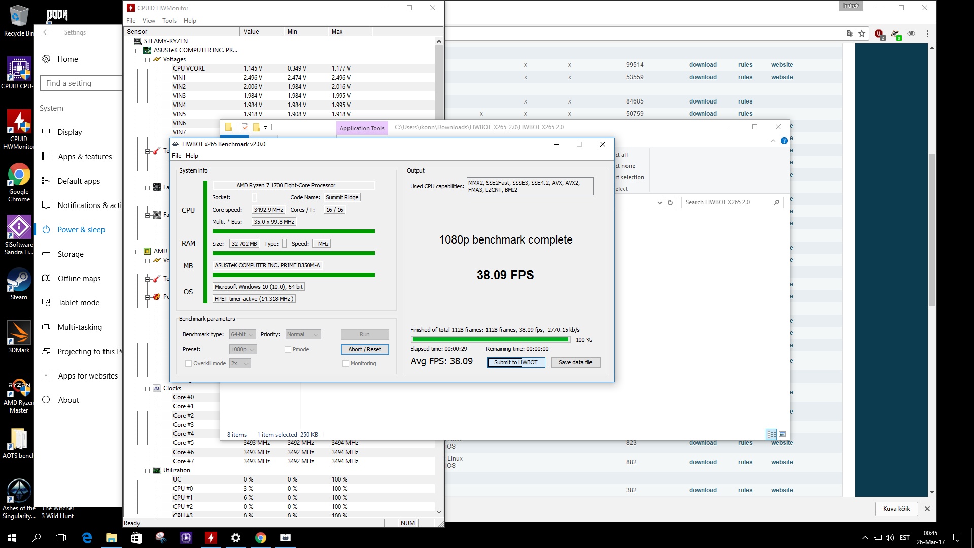Click refresh icon in Explorer address bar

pyautogui.click(x=670, y=202)
